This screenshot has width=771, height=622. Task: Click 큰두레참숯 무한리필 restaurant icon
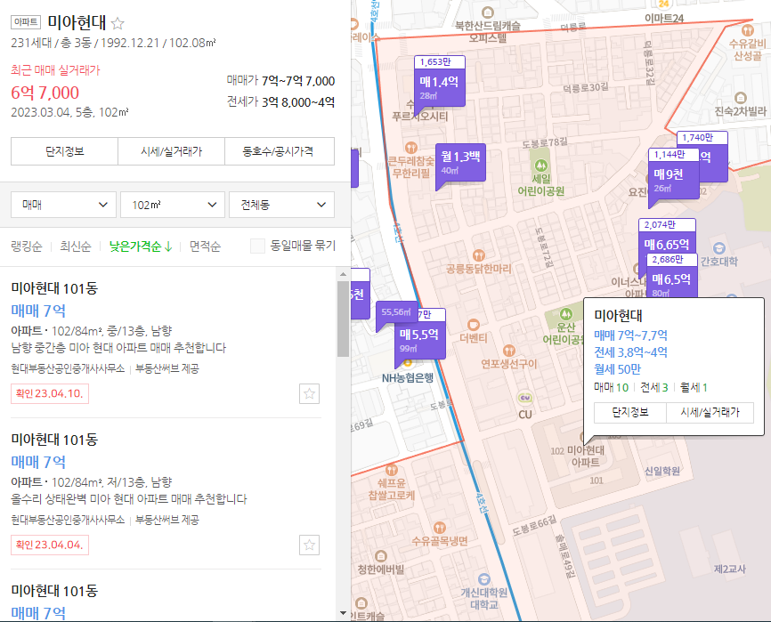[x=411, y=148]
